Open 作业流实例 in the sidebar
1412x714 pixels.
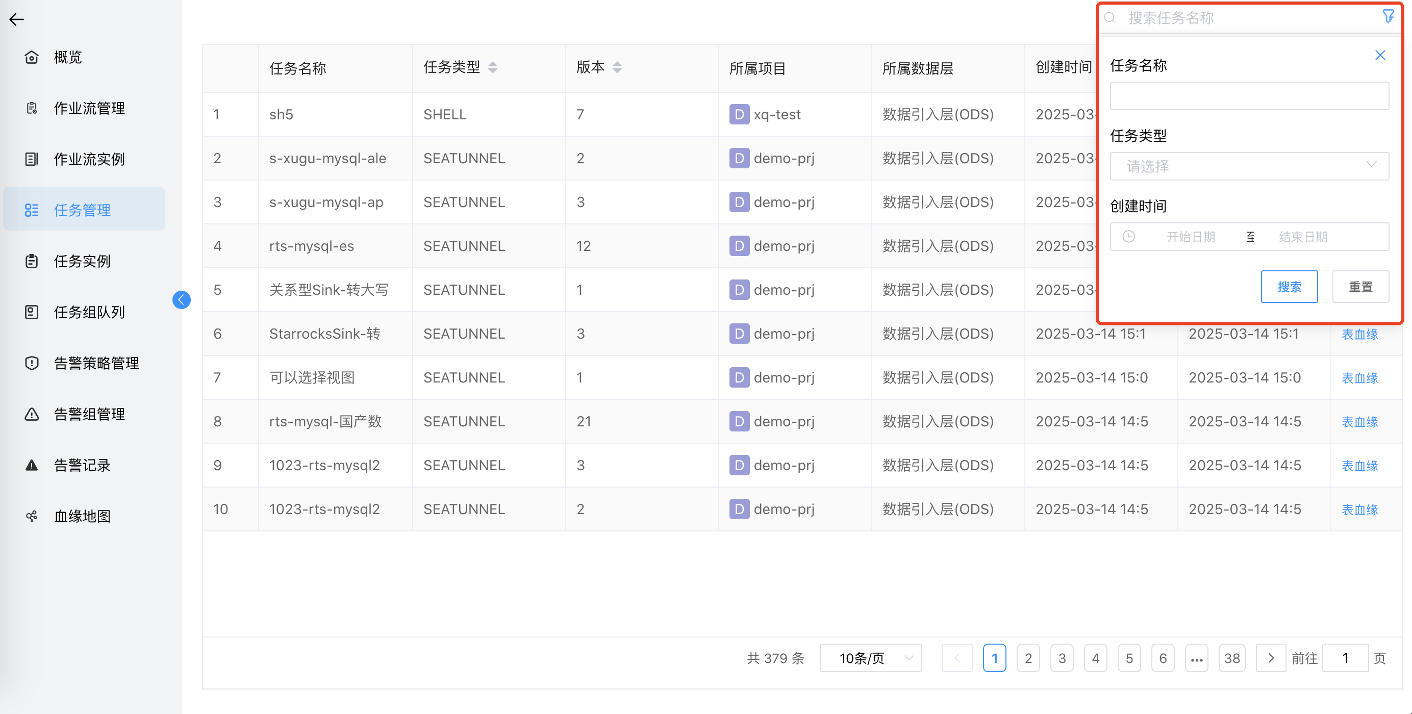pyautogui.click(x=89, y=159)
